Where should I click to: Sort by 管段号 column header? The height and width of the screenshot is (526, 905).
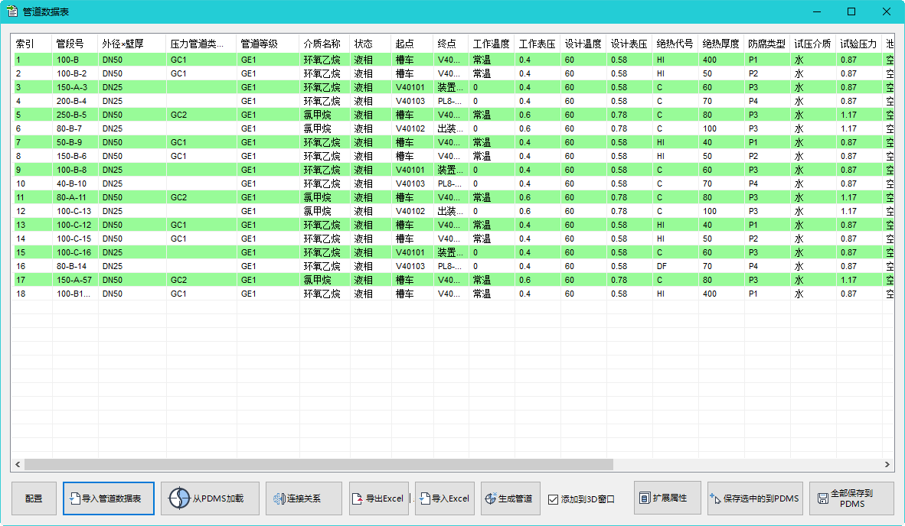(x=75, y=44)
